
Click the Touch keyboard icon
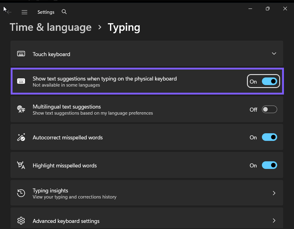pyautogui.click(x=21, y=54)
